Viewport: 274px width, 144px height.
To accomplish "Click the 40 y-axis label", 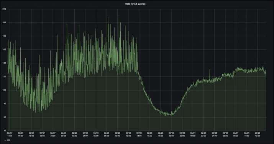I will pyautogui.click(x=5, y=131).
